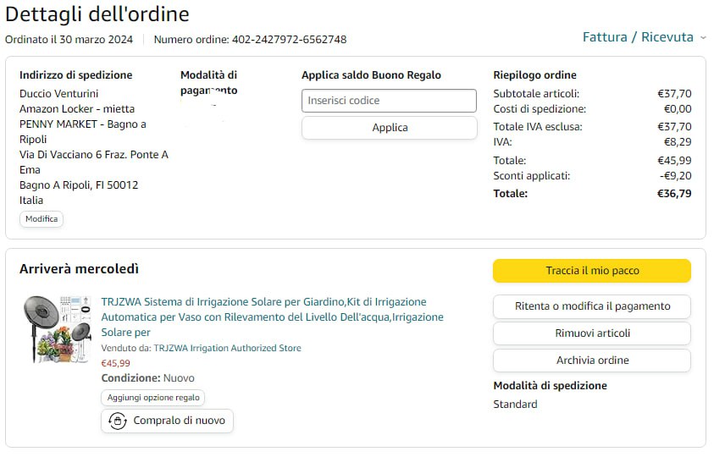This screenshot has height=457, width=714.
Task: Archive the order with Archivia ordine
Action: point(591,361)
